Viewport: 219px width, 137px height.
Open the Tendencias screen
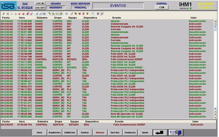click(130, 132)
